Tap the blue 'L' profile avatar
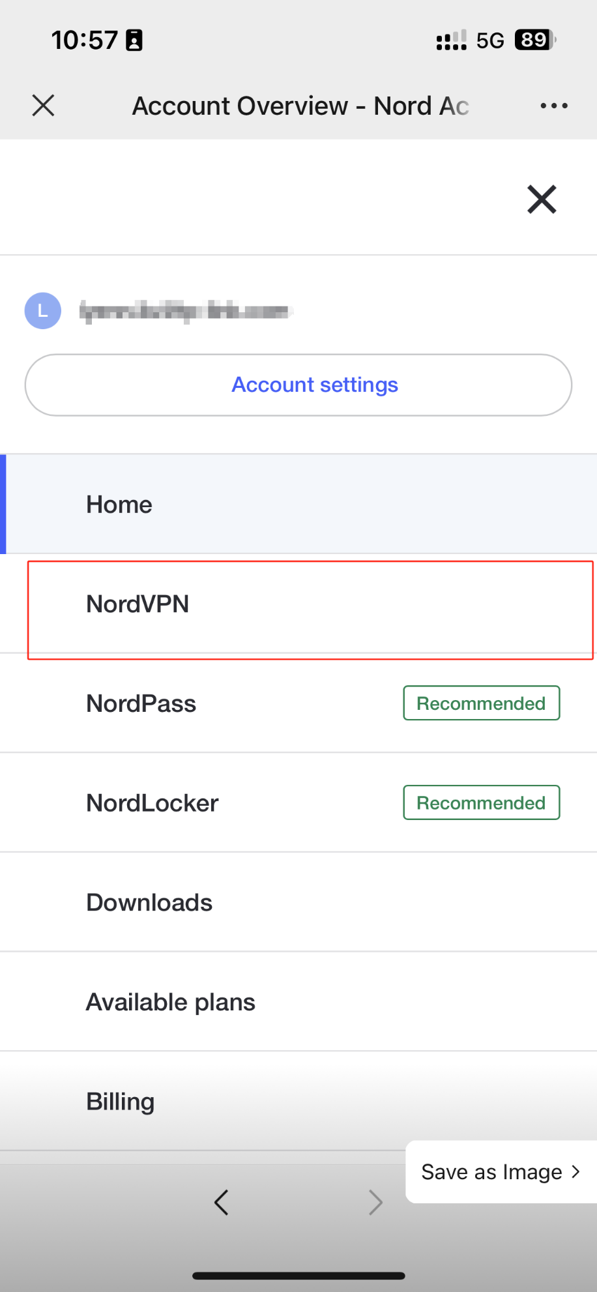The image size is (597, 1292). (x=43, y=311)
